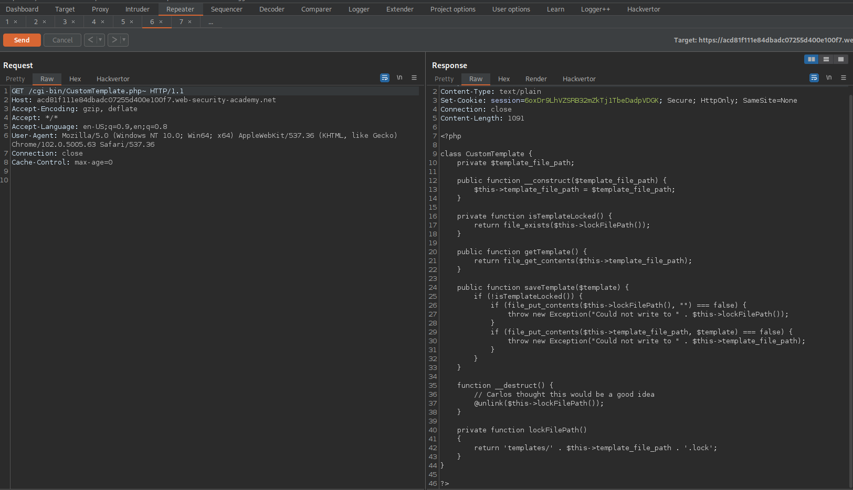This screenshot has height=490, width=853.
Task: Switch to Repeater tab 3
Action: pyautogui.click(x=65, y=22)
